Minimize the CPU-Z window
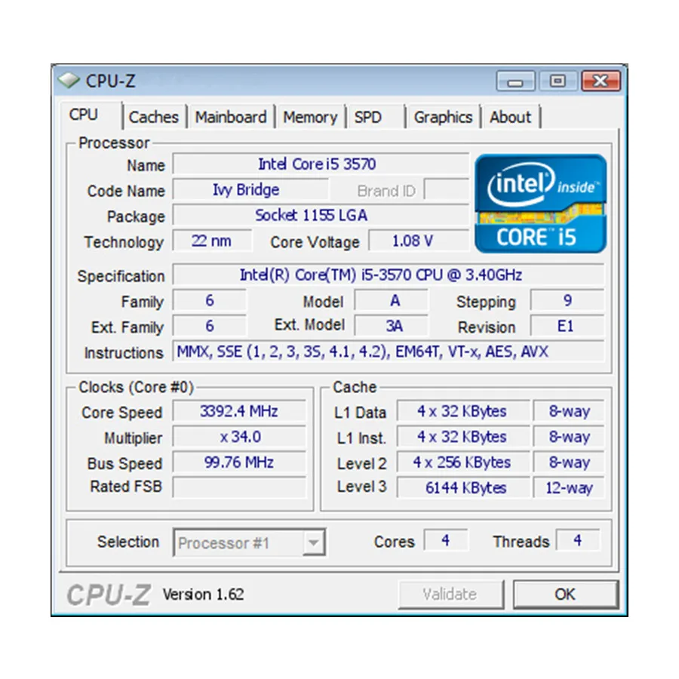 [x=515, y=81]
